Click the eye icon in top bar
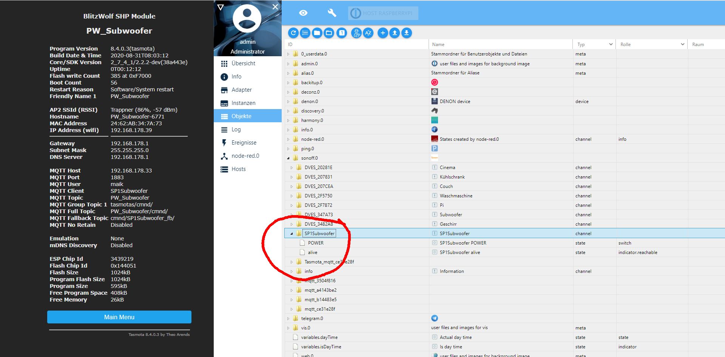The image size is (725, 357). pyautogui.click(x=303, y=13)
